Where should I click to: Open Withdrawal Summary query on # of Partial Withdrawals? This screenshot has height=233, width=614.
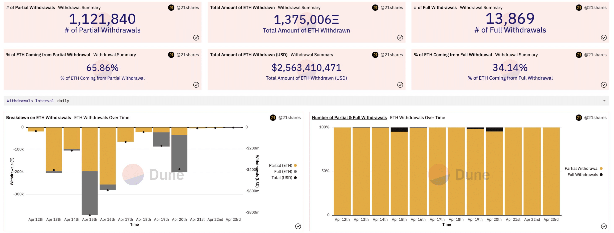click(x=79, y=7)
